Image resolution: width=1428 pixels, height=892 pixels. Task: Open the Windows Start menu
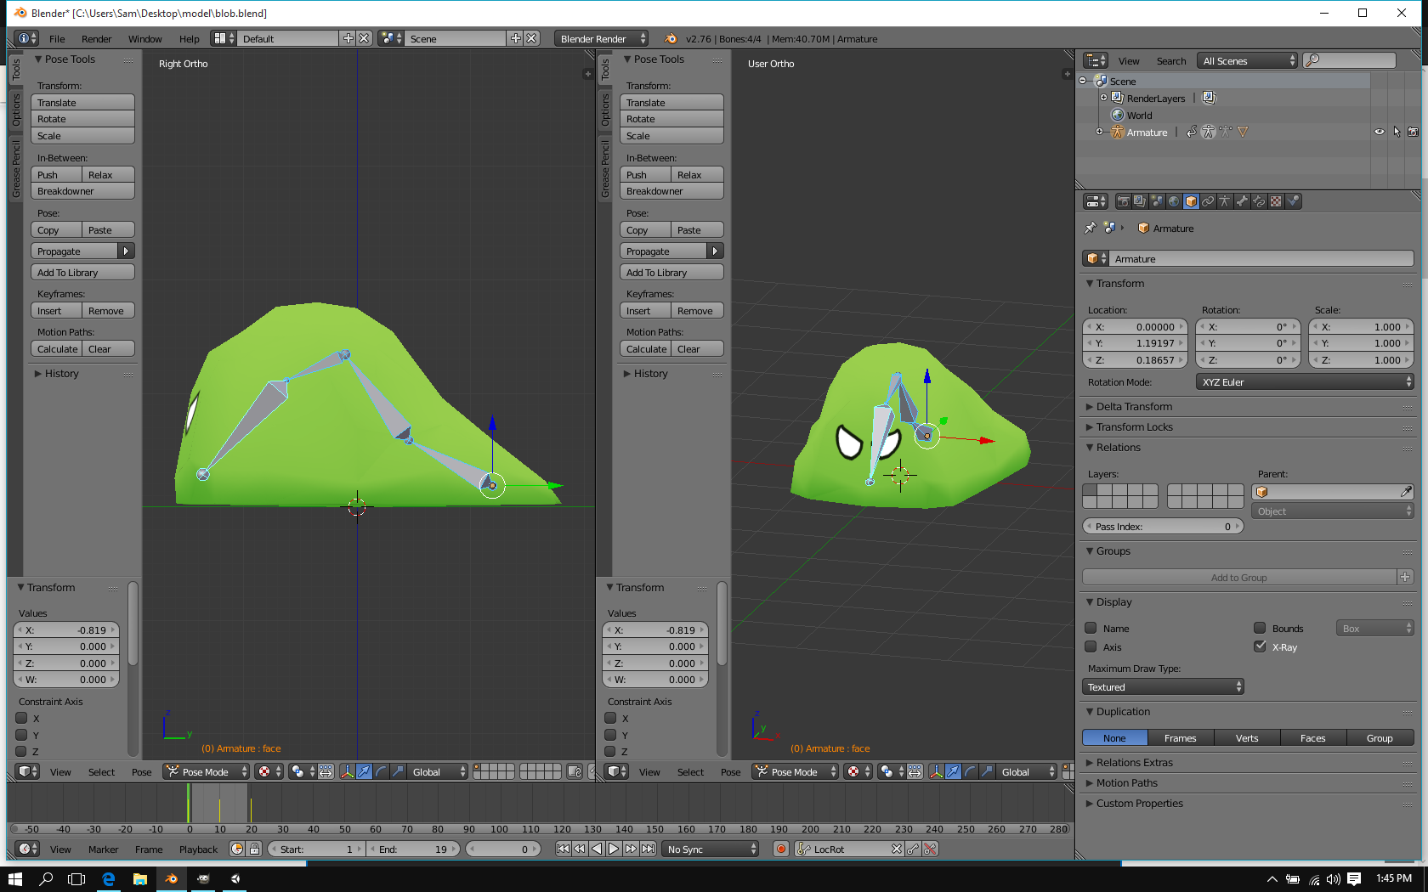[14, 878]
